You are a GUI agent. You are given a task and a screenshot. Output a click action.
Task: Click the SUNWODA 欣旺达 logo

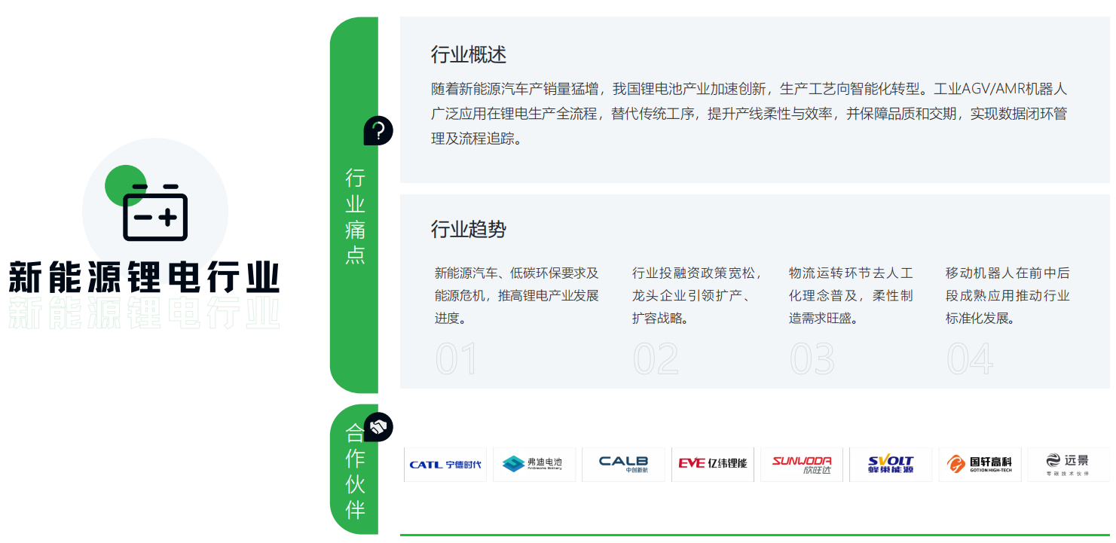point(802,464)
